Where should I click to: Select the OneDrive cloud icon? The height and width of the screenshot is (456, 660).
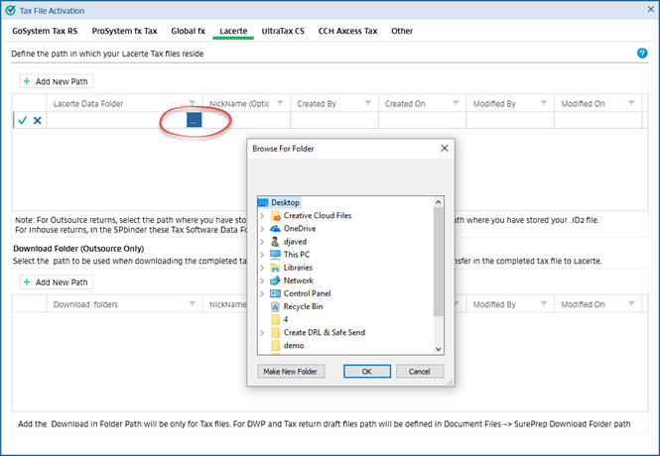click(x=276, y=228)
